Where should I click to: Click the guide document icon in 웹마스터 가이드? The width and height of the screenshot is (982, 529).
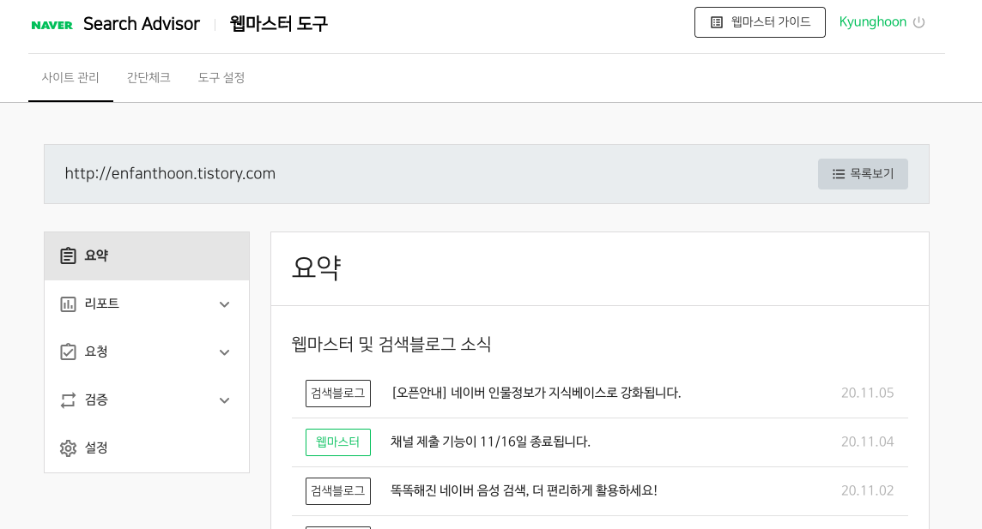click(x=717, y=22)
